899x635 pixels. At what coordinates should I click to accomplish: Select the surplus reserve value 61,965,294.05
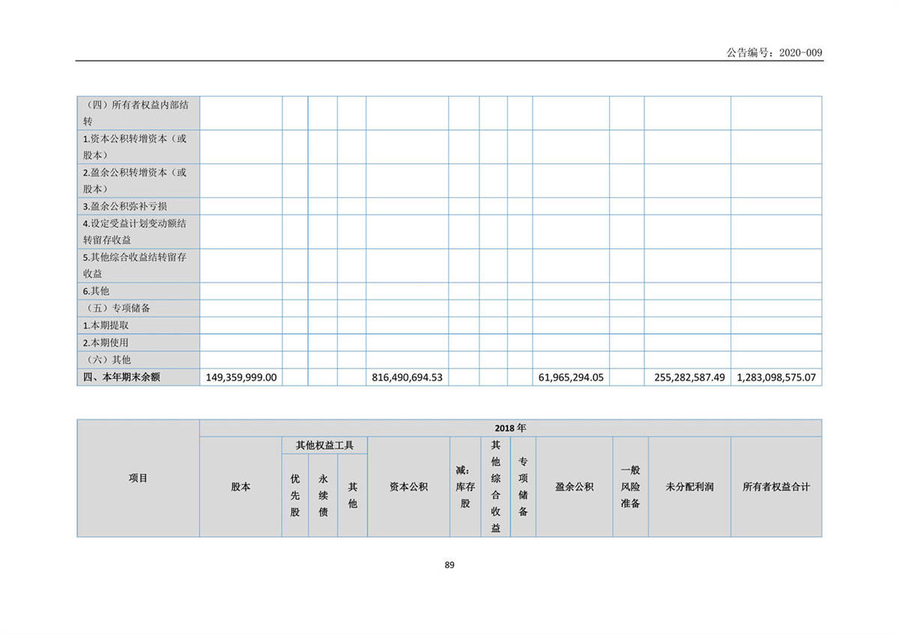[x=571, y=377]
